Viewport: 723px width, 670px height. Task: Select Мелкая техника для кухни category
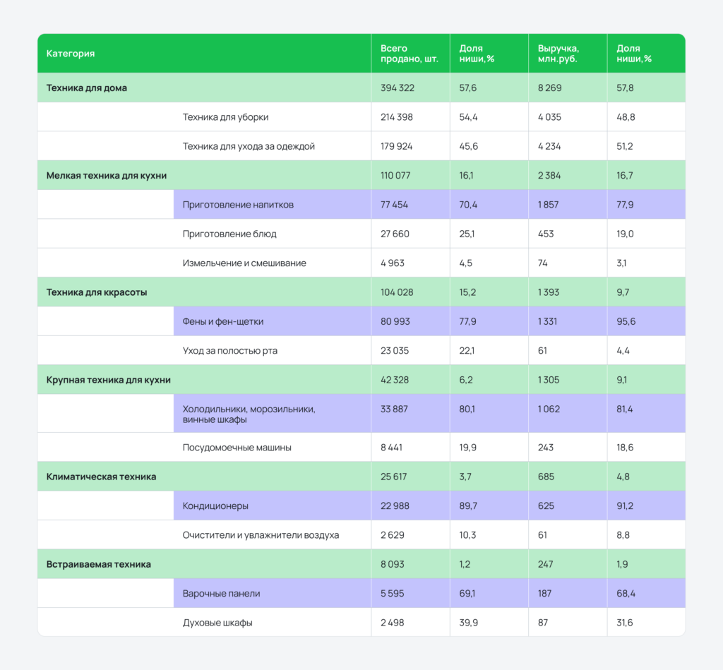107,176
